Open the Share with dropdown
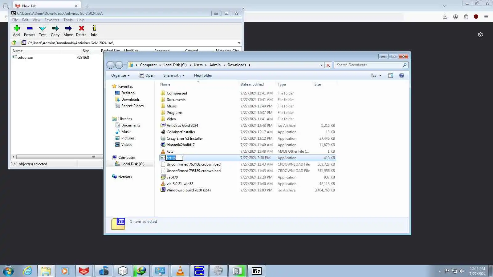The width and height of the screenshot is (493, 277). [174, 75]
